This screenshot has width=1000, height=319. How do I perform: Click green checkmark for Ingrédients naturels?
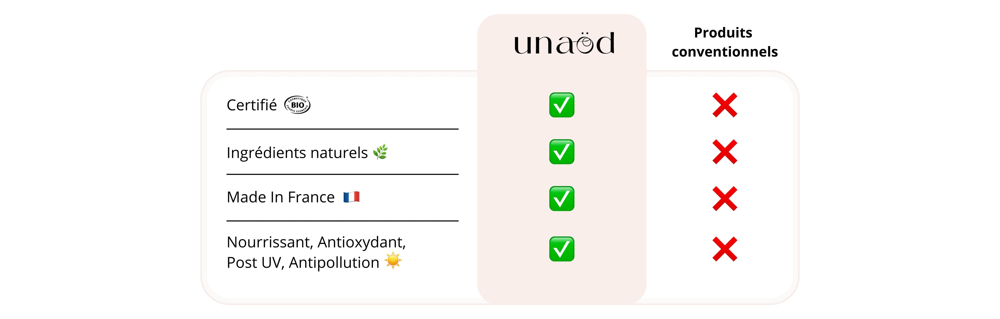pyautogui.click(x=561, y=152)
